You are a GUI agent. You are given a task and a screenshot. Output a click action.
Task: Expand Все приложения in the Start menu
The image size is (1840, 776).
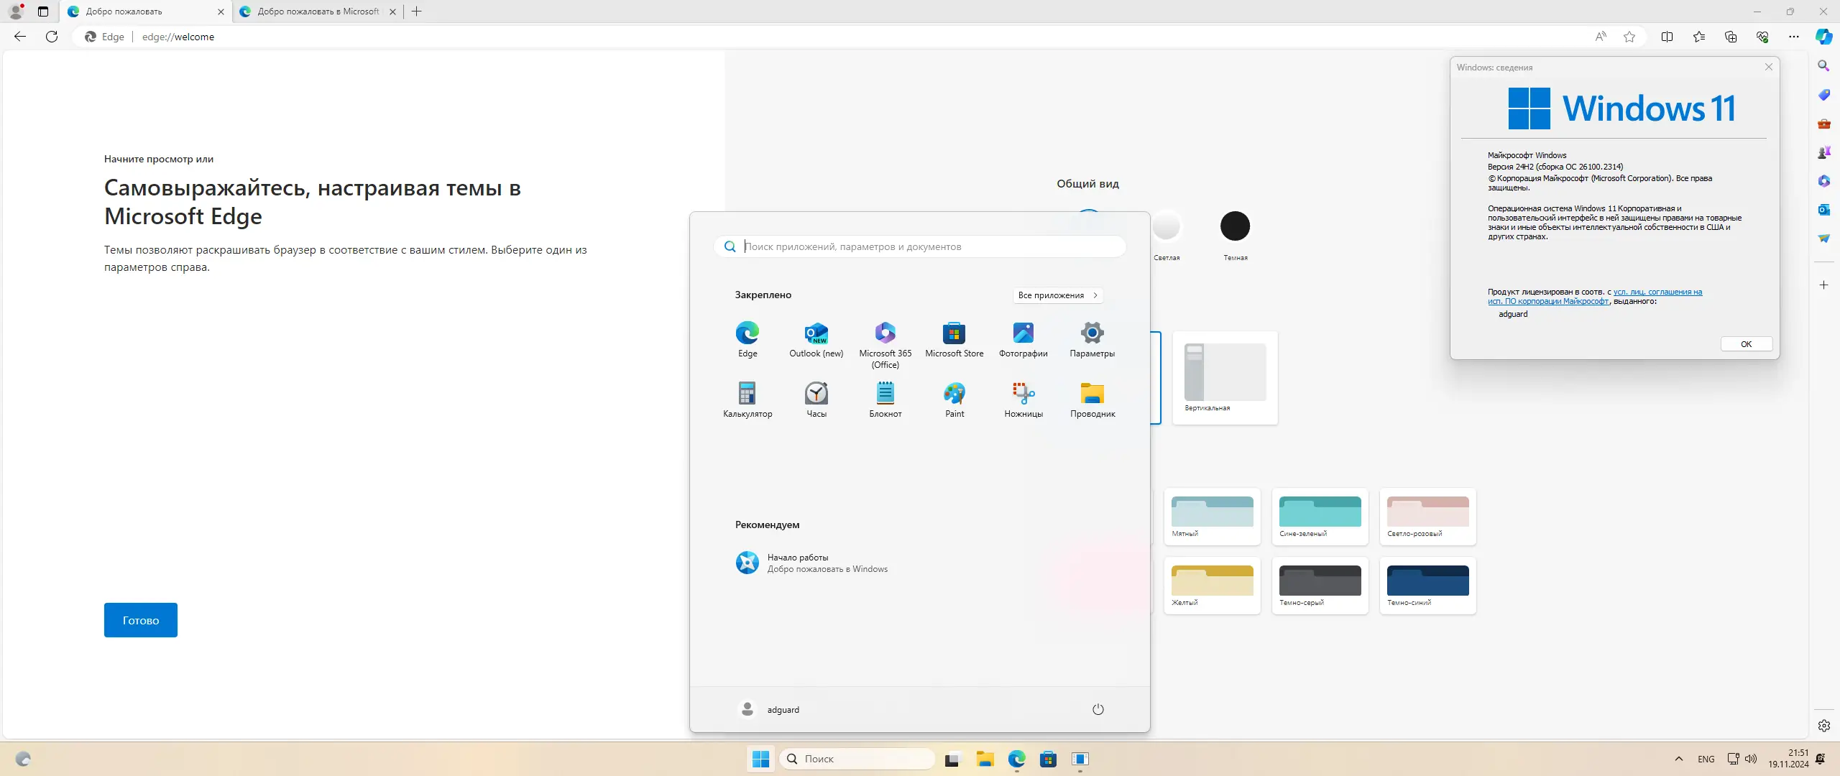pos(1057,295)
